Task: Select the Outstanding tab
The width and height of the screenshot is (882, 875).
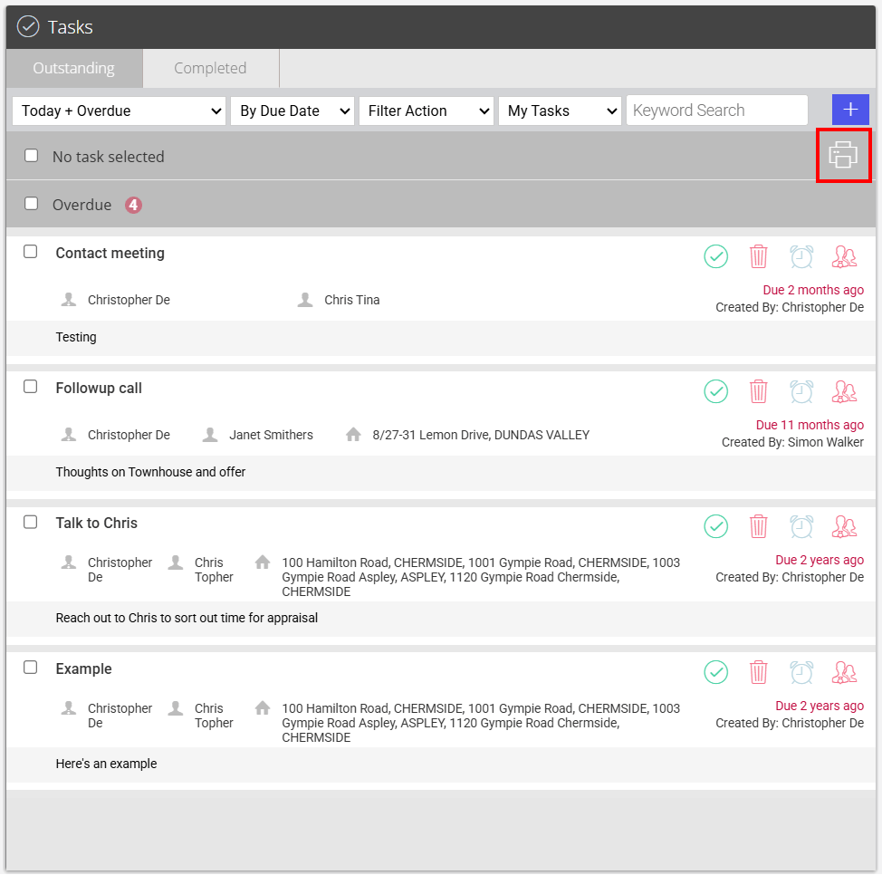Action: tap(73, 68)
